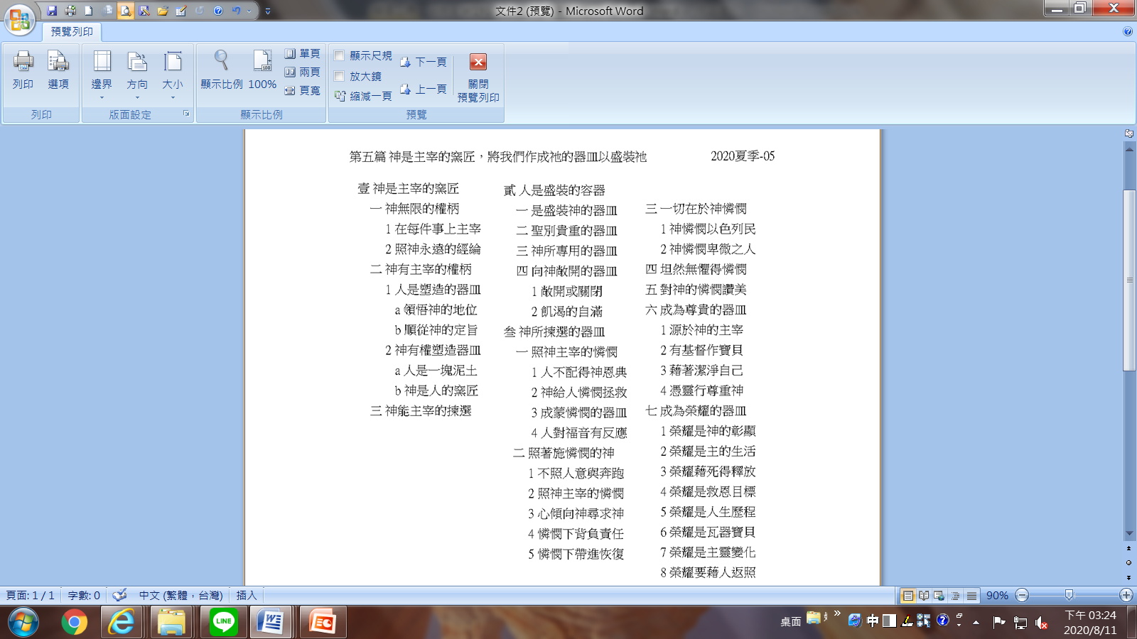Click the Save icon in the quick access toolbar
Viewport: 1137px width, 639px height.
52,11
